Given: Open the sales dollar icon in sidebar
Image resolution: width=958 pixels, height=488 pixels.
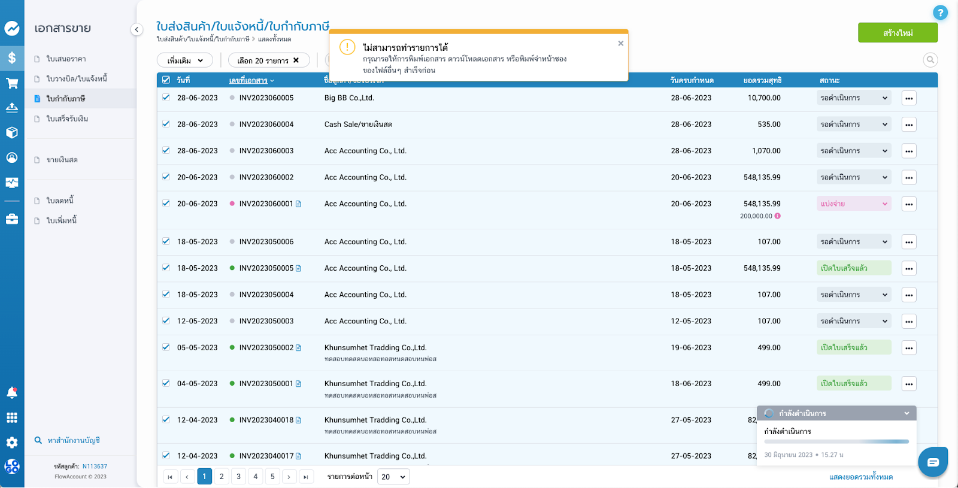Looking at the screenshot, I should tap(12, 58).
